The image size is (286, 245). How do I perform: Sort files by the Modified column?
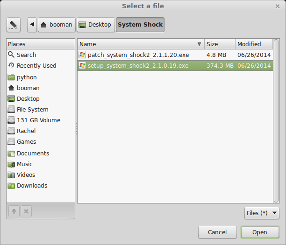point(254,44)
